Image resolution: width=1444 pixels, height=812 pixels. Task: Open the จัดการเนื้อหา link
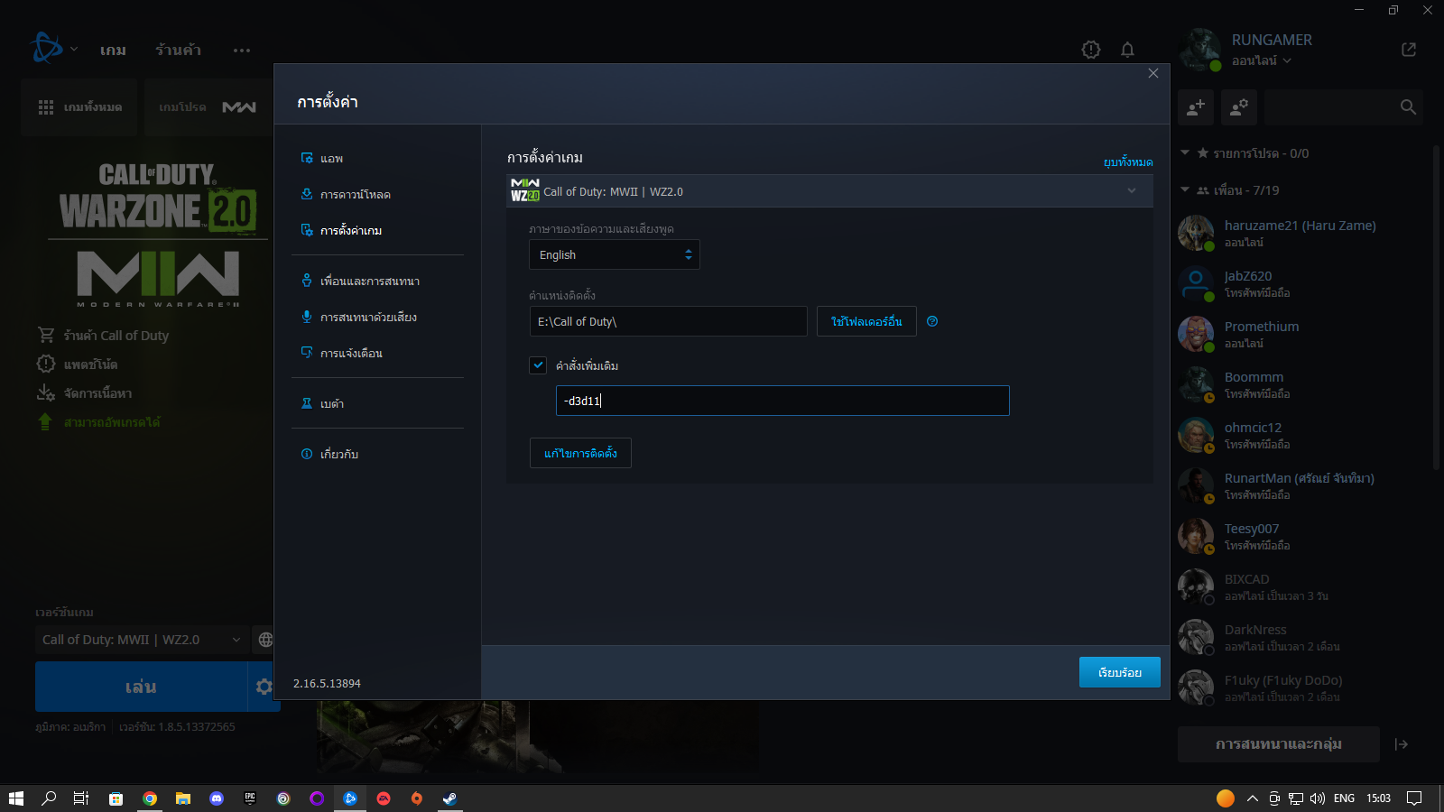(x=85, y=393)
